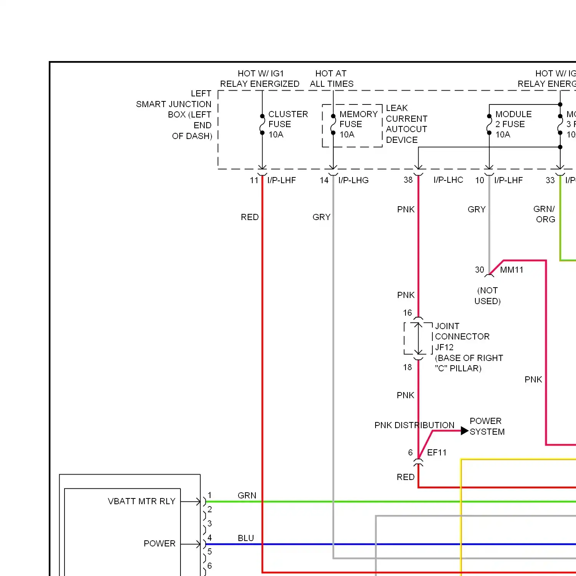
Task: Click HOT W/ IG1 RELAY ENERGIZED above cluster fuse
Action: [x=260, y=79]
